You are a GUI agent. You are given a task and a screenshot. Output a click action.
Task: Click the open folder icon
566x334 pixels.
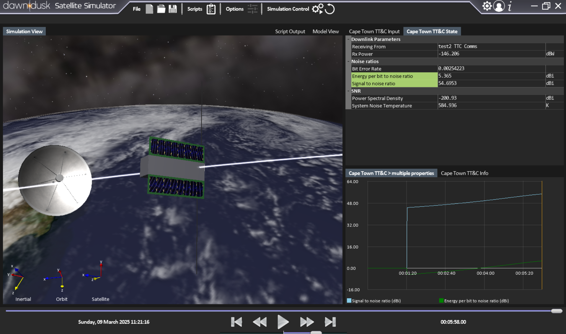pyautogui.click(x=161, y=9)
